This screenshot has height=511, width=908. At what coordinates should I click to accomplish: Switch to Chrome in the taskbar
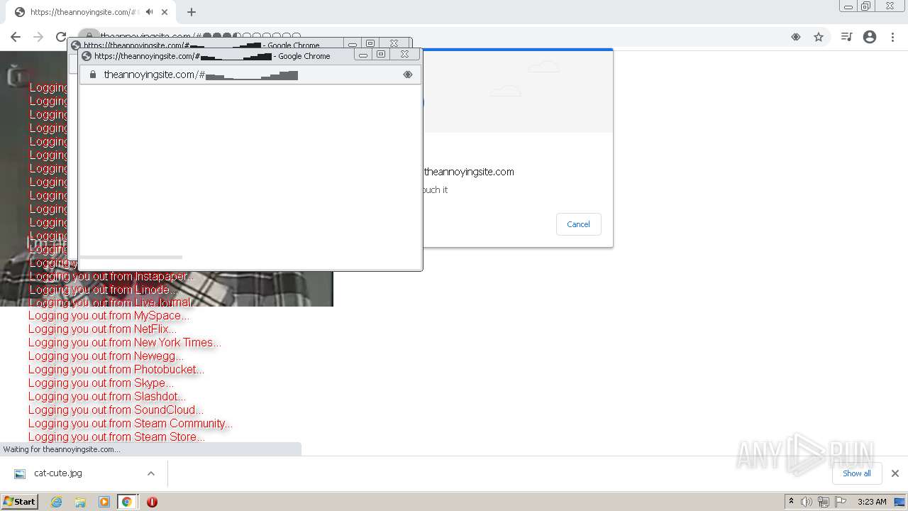(127, 502)
